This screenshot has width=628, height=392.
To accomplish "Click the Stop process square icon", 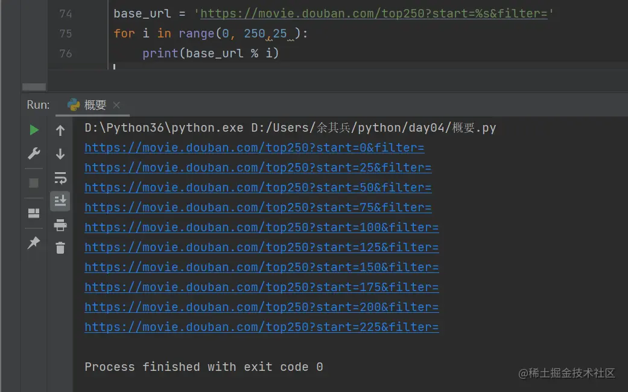I will (x=34, y=183).
